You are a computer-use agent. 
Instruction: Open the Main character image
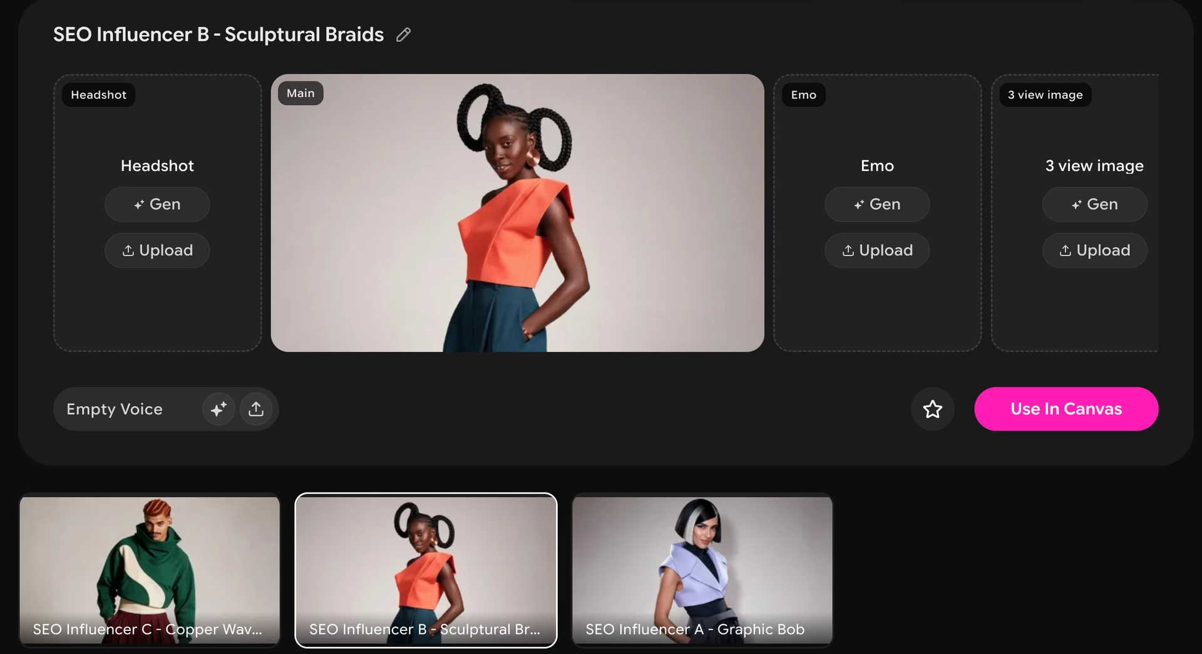(517, 213)
